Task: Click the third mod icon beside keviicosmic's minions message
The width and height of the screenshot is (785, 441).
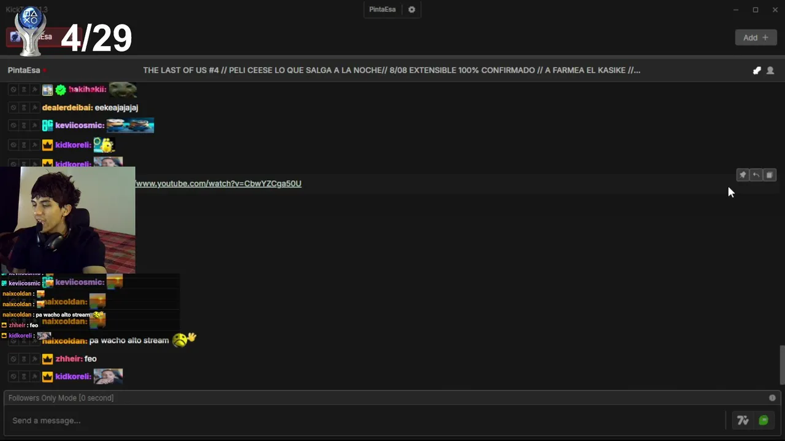Action: [x=34, y=126]
